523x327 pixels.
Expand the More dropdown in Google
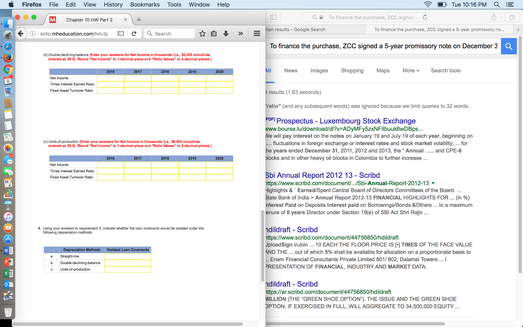click(x=411, y=71)
